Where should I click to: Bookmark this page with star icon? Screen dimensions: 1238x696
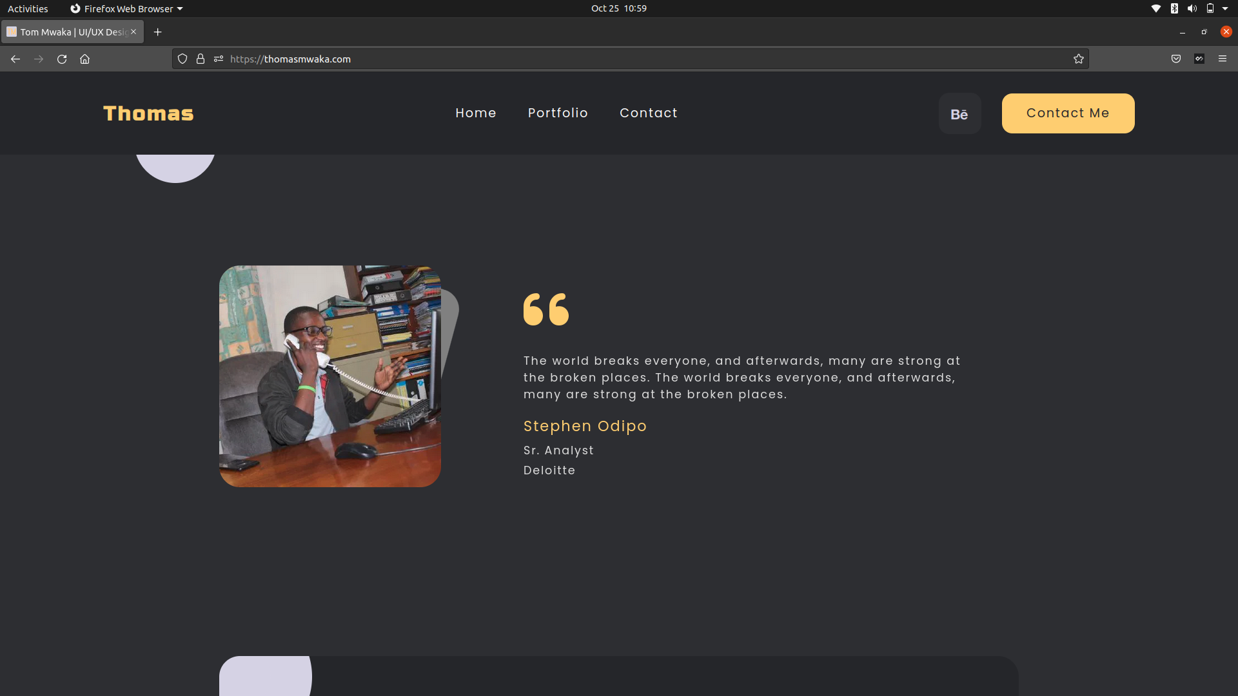click(1079, 59)
